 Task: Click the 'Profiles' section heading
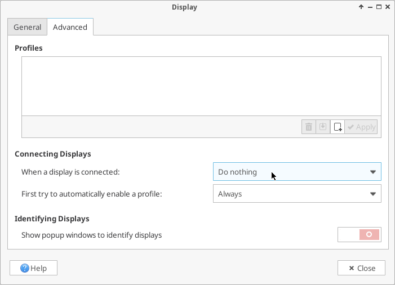click(x=29, y=48)
